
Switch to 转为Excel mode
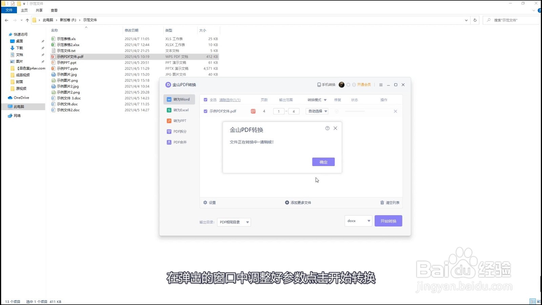179,110
